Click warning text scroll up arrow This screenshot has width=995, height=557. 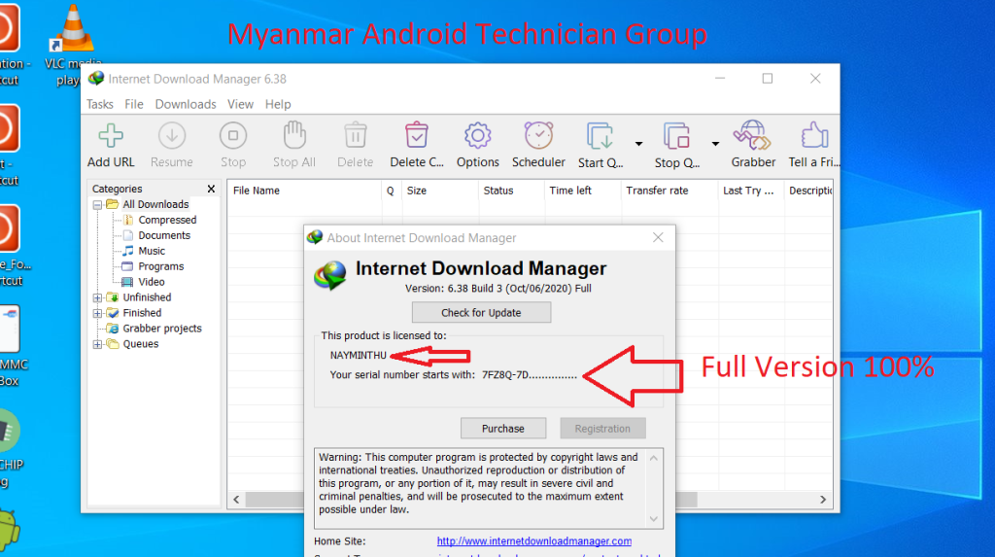coord(654,458)
